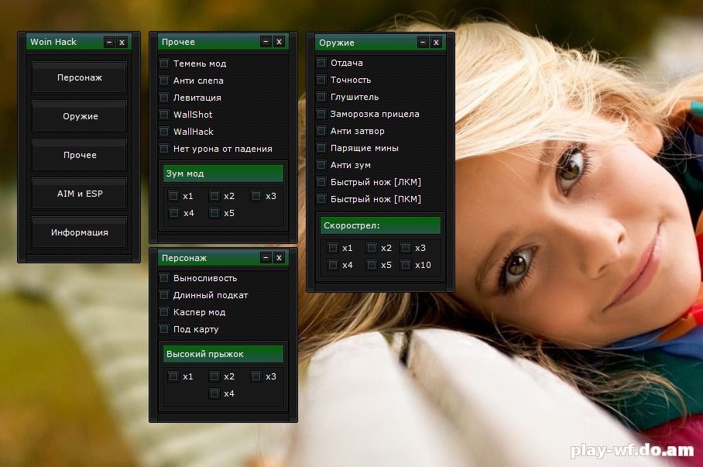Select Скорострел x5 checkbox
Screen dimensions: 703x467
coord(372,265)
